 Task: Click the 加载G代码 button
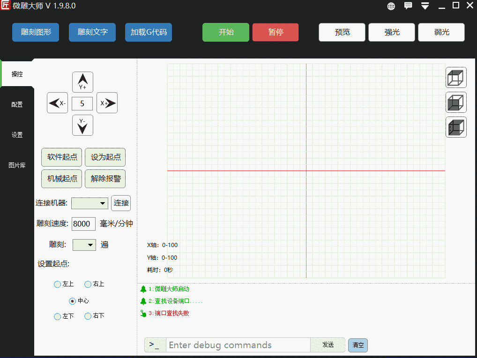pyautogui.click(x=149, y=32)
